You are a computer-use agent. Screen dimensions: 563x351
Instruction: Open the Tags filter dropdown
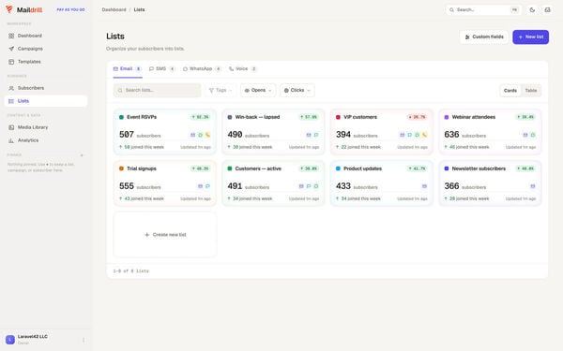pos(221,90)
